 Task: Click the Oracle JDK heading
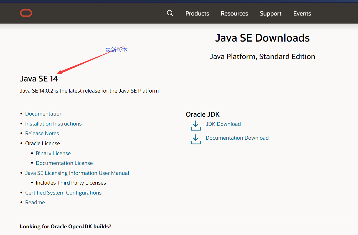[203, 114]
